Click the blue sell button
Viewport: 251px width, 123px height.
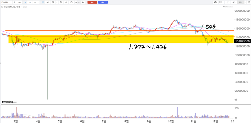(103, 2)
